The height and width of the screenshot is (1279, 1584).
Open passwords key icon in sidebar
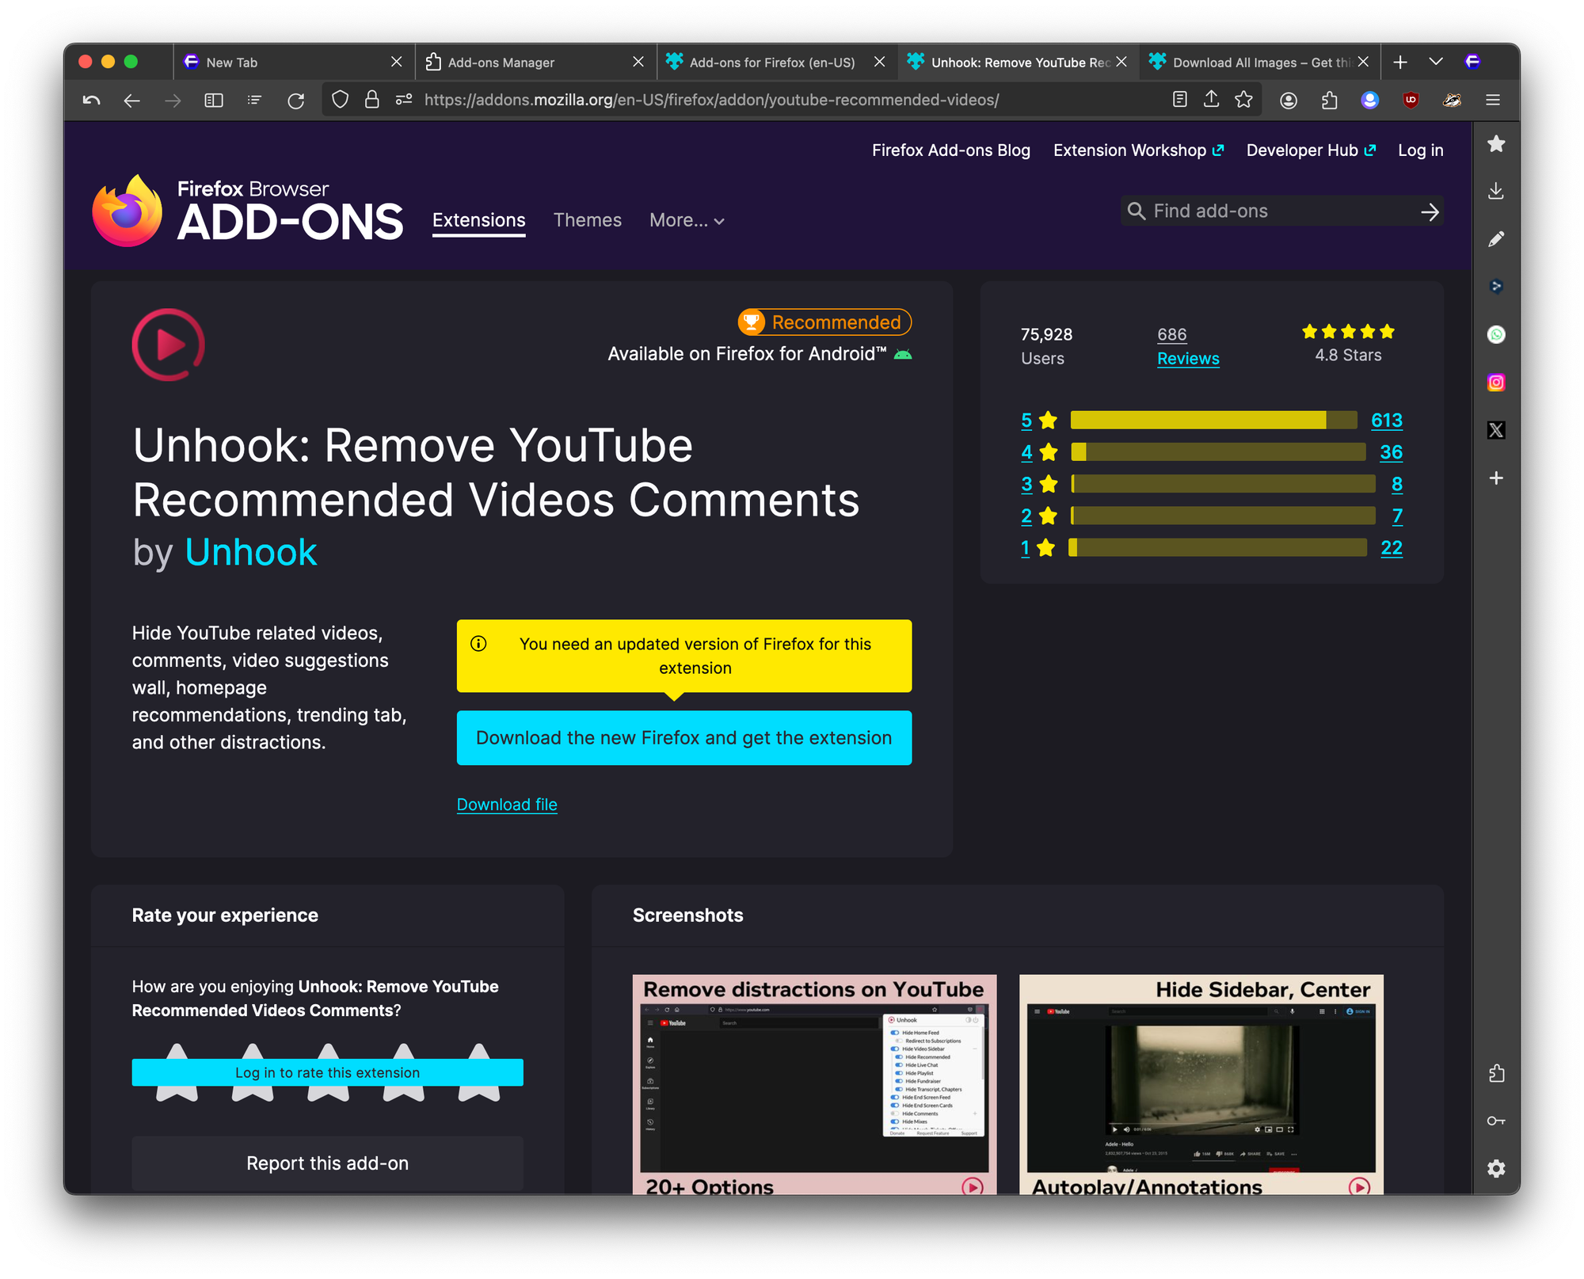[1496, 1121]
